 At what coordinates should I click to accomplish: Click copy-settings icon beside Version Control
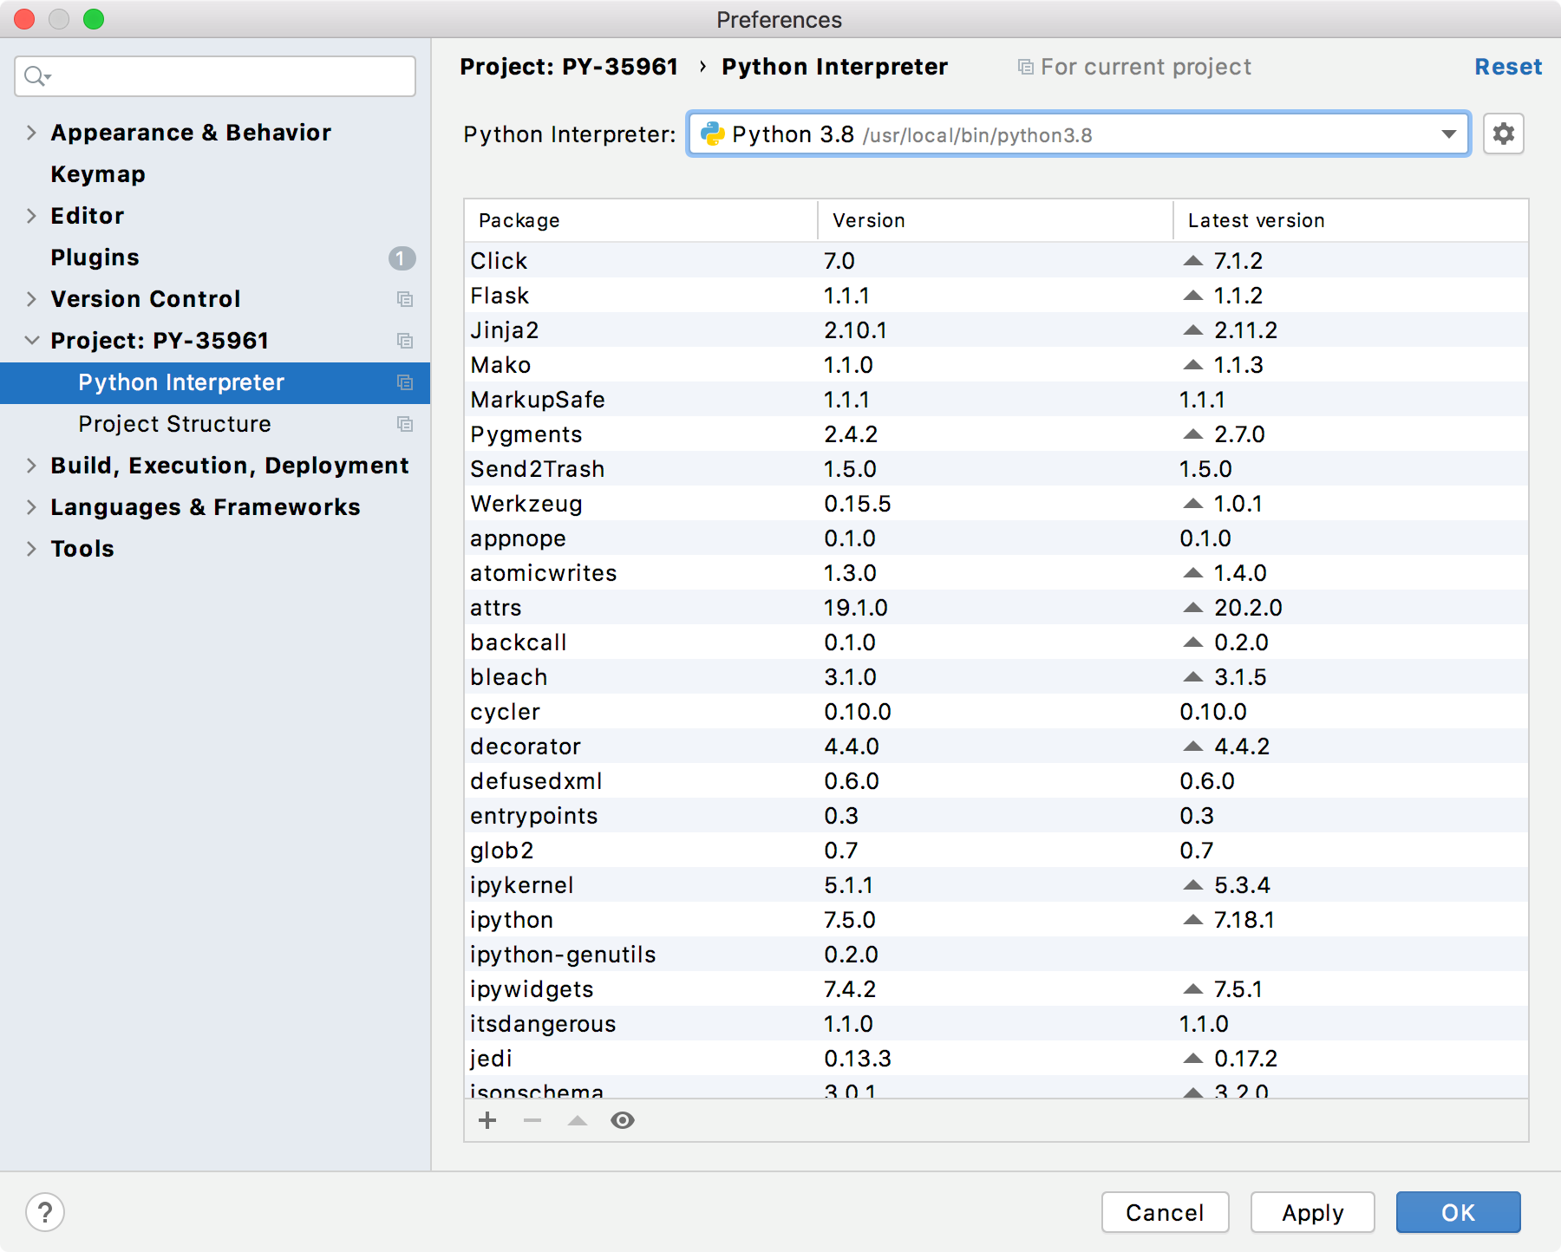[405, 299]
